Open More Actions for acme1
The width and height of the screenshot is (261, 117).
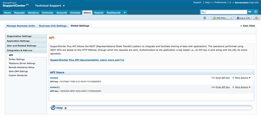[x=243, y=78]
